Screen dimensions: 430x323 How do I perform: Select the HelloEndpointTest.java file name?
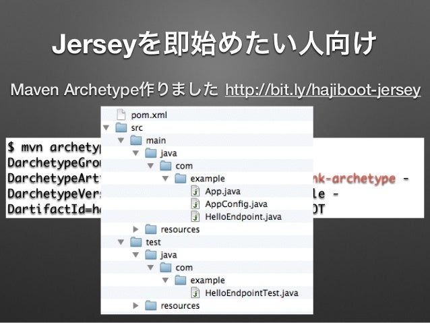click(252, 293)
